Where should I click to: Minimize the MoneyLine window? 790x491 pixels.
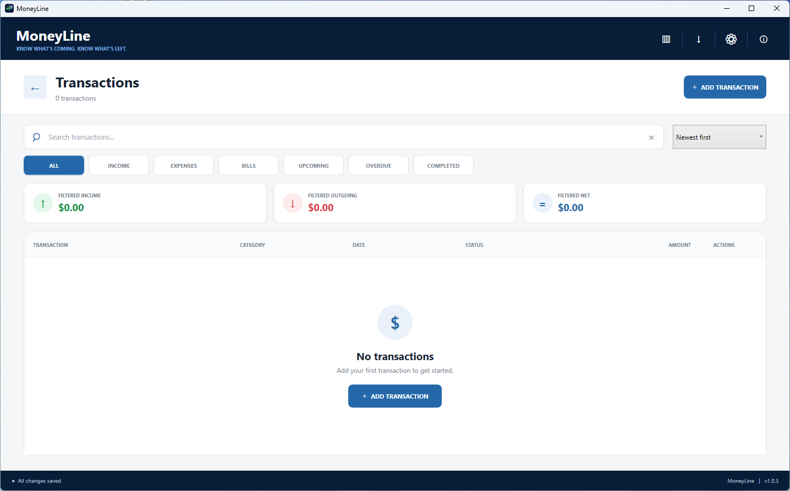(727, 8)
